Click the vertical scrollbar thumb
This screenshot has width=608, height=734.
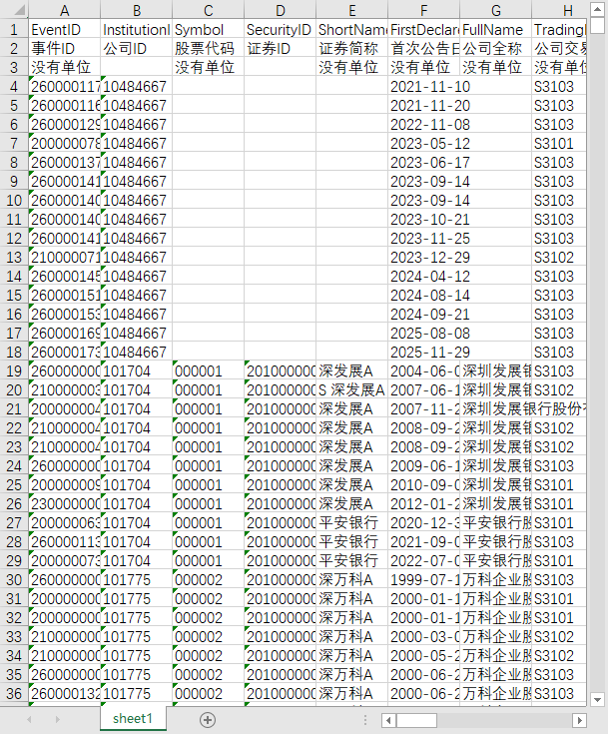pos(597,25)
